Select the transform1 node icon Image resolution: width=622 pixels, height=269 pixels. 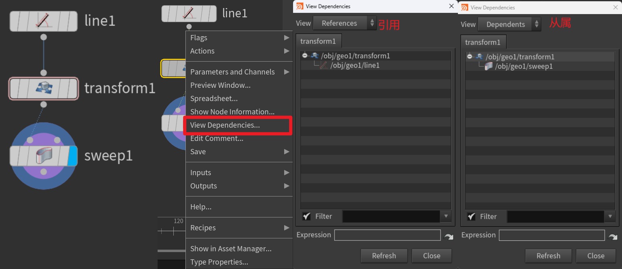click(x=44, y=88)
